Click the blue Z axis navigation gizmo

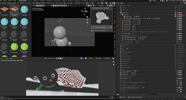85,9
